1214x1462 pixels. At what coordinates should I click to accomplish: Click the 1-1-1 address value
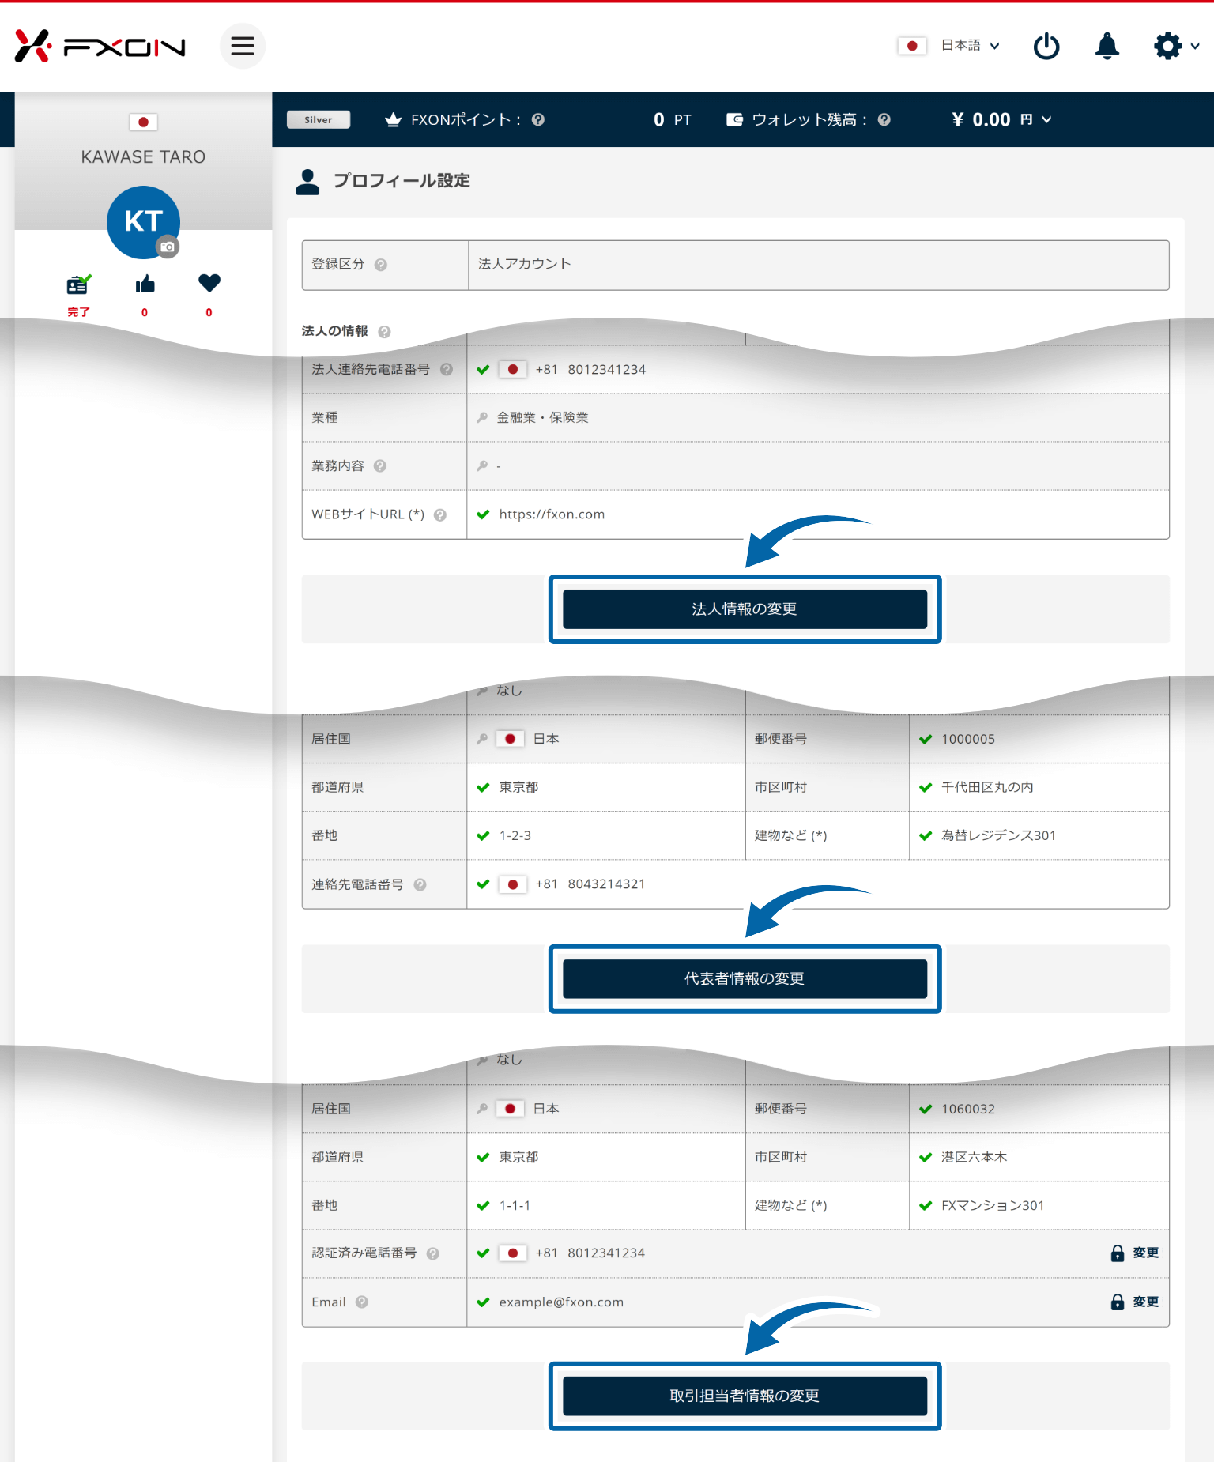tap(515, 1205)
